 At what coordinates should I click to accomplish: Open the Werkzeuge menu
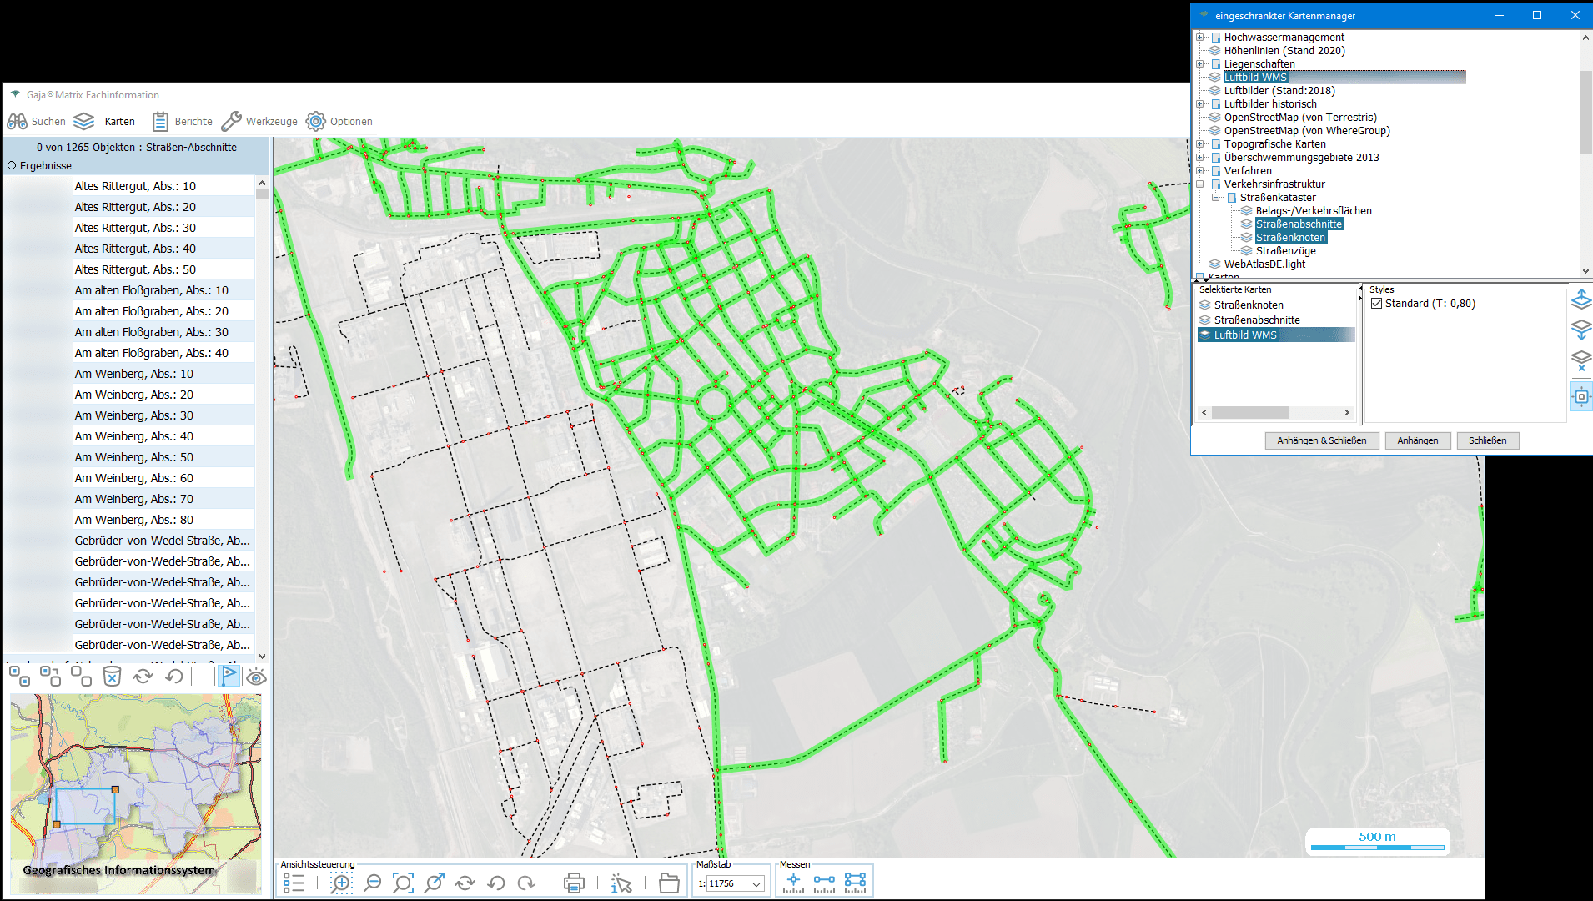[x=259, y=122]
